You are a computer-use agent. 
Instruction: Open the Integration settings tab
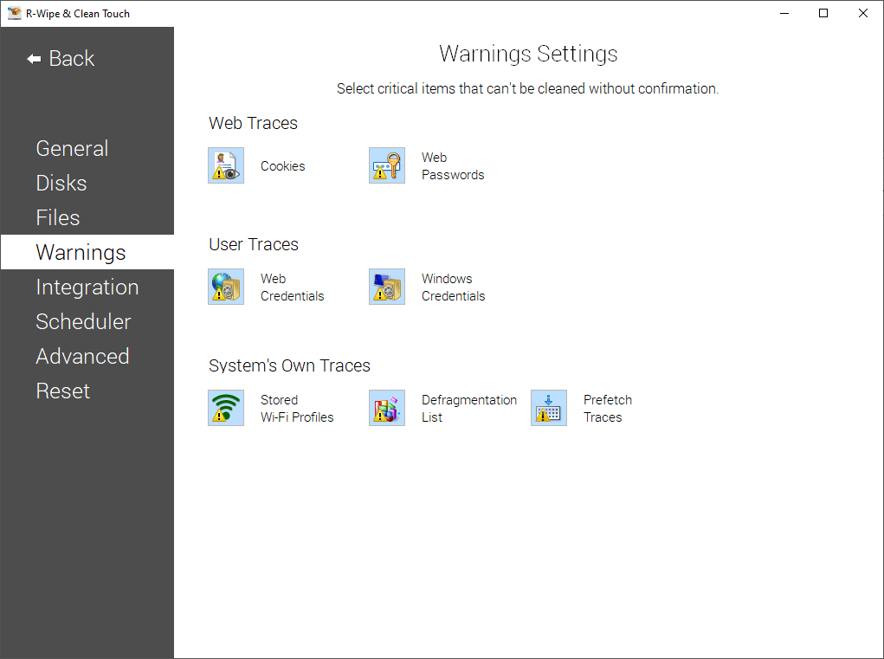click(x=87, y=287)
